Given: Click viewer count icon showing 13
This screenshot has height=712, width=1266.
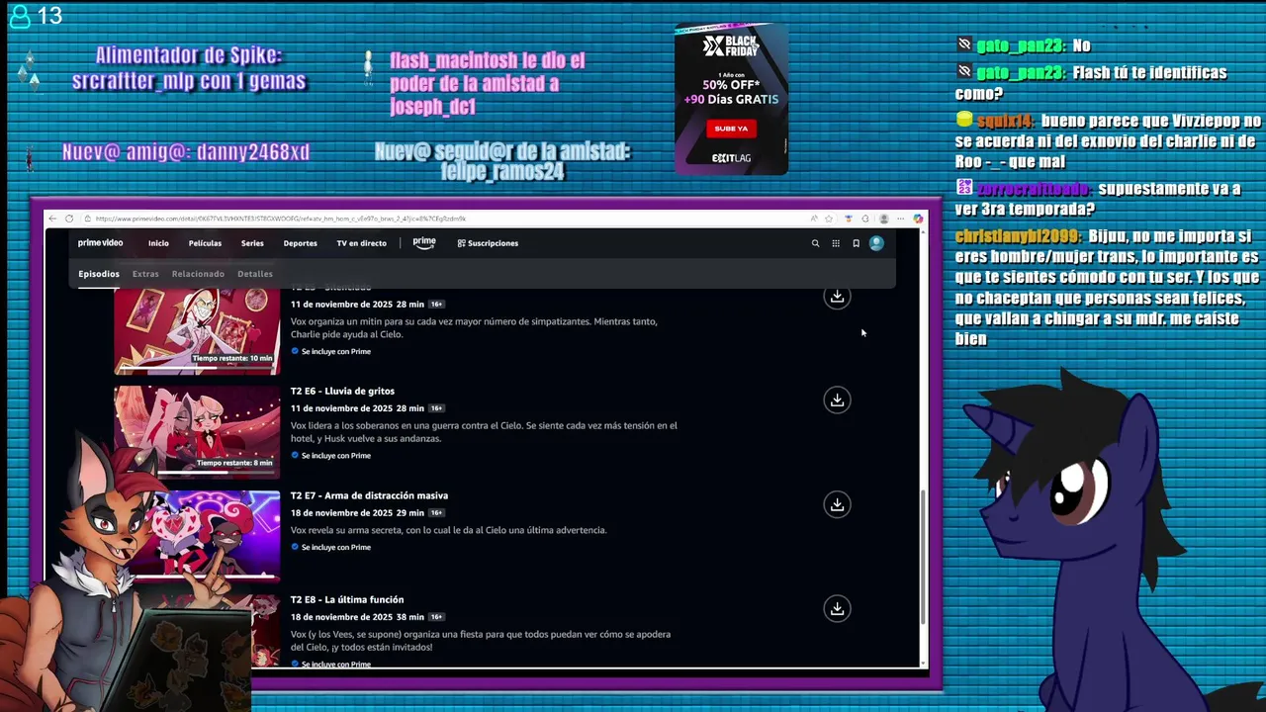Looking at the screenshot, I should tap(20, 16).
